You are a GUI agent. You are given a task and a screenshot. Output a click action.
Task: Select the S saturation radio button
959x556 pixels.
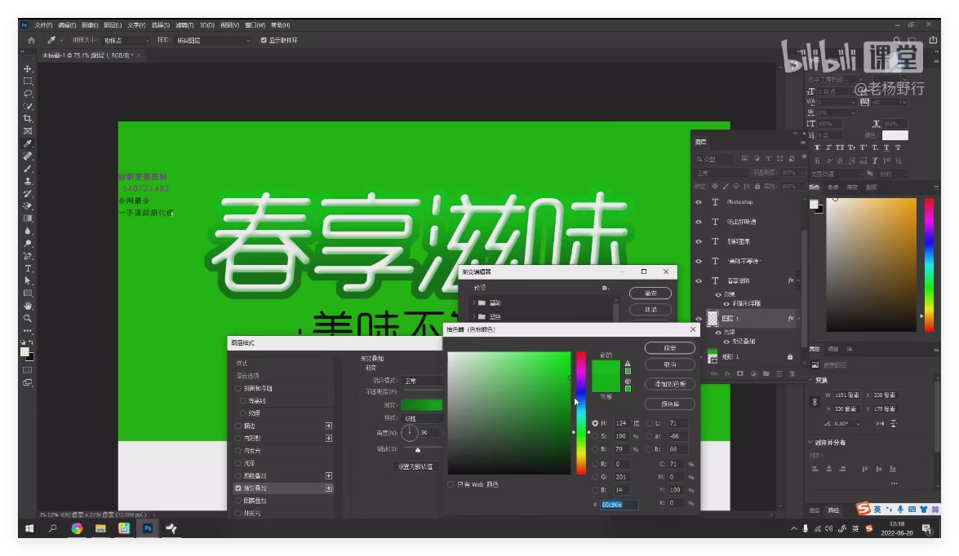point(595,436)
